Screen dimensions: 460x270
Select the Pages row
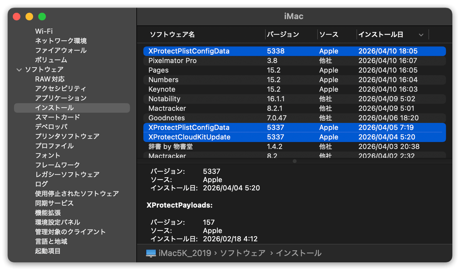294,70
